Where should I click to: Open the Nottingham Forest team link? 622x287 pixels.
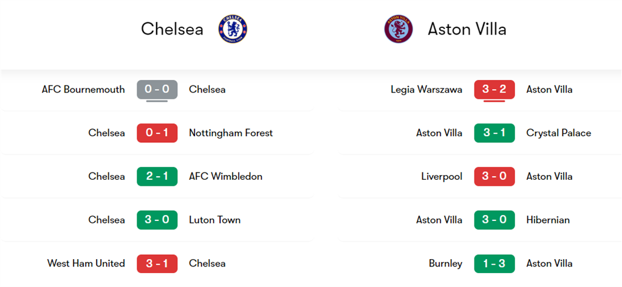[231, 133]
